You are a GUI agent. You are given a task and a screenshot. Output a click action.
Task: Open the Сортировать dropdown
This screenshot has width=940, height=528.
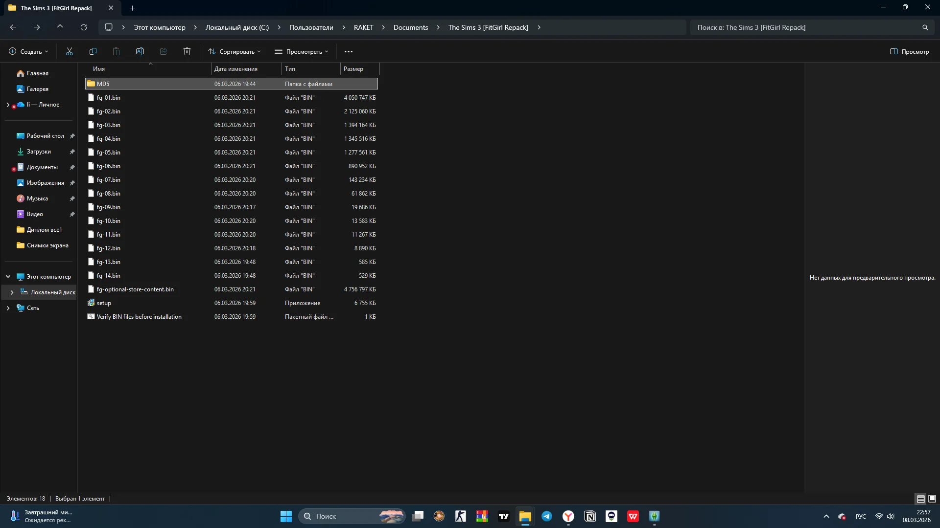pyautogui.click(x=235, y=51)
